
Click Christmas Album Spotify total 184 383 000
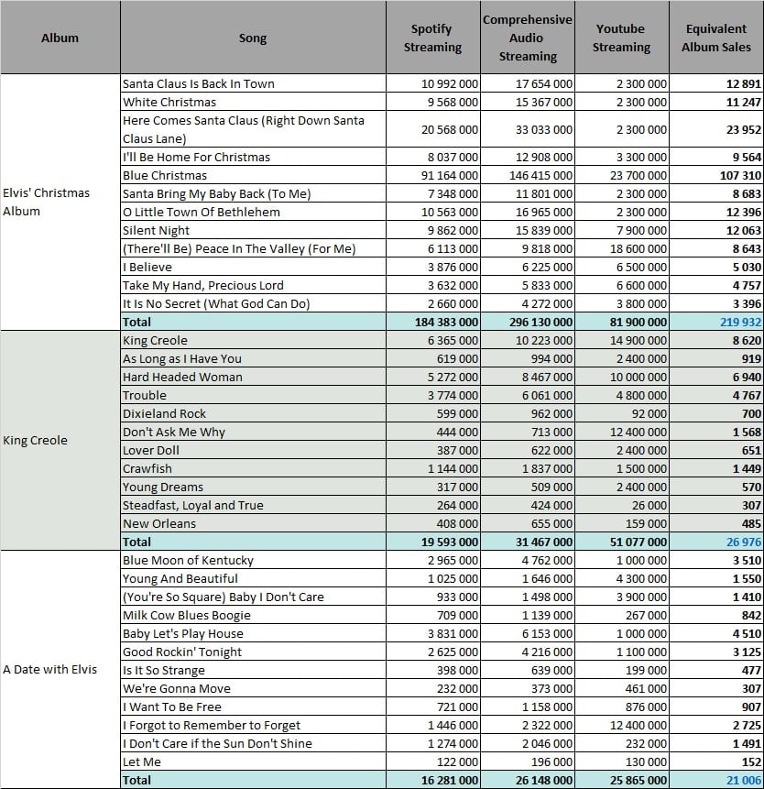pos(433,322)
